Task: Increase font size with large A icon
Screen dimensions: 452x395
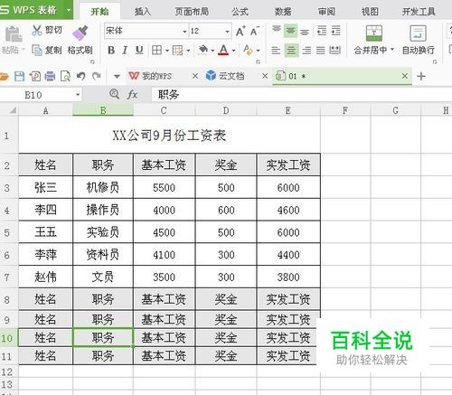Action: point(240,31)
